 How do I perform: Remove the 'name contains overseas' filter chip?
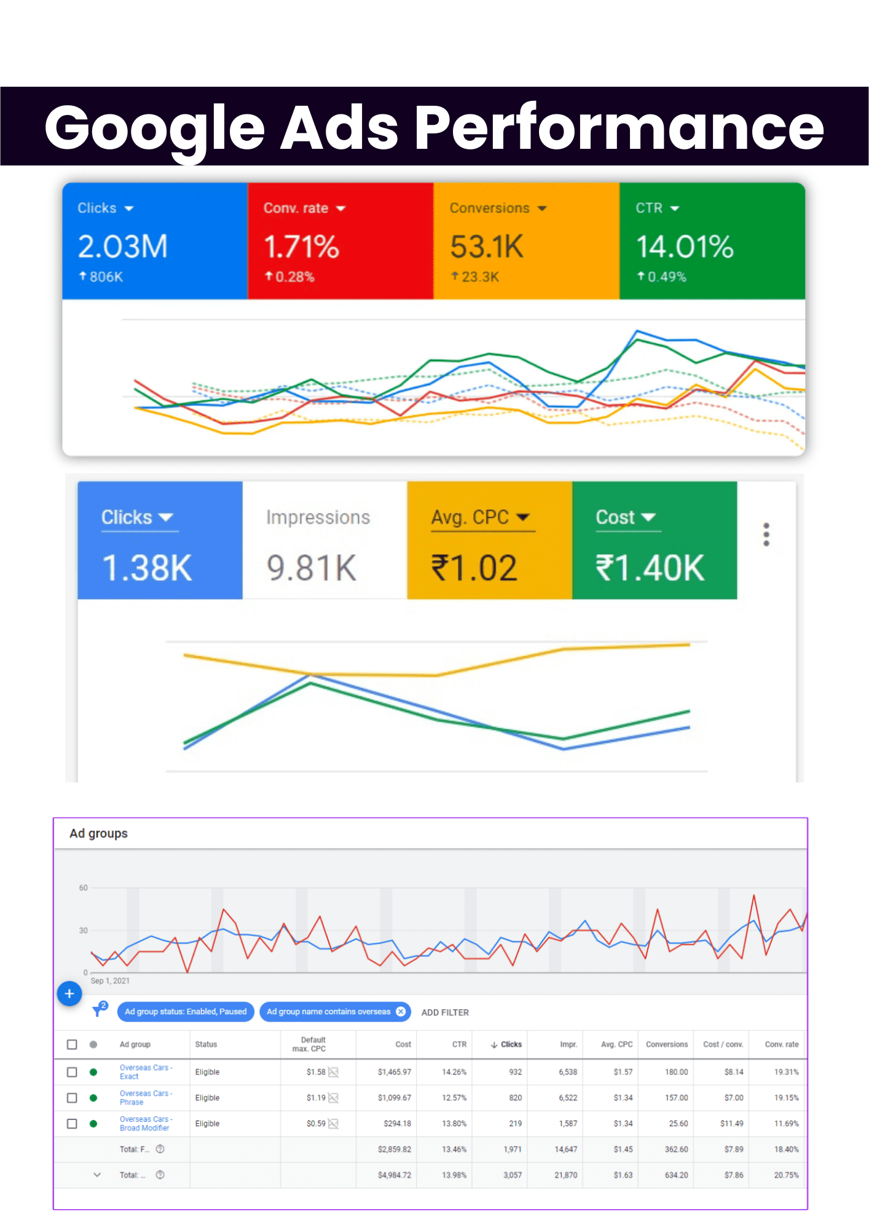point(401,1011)
